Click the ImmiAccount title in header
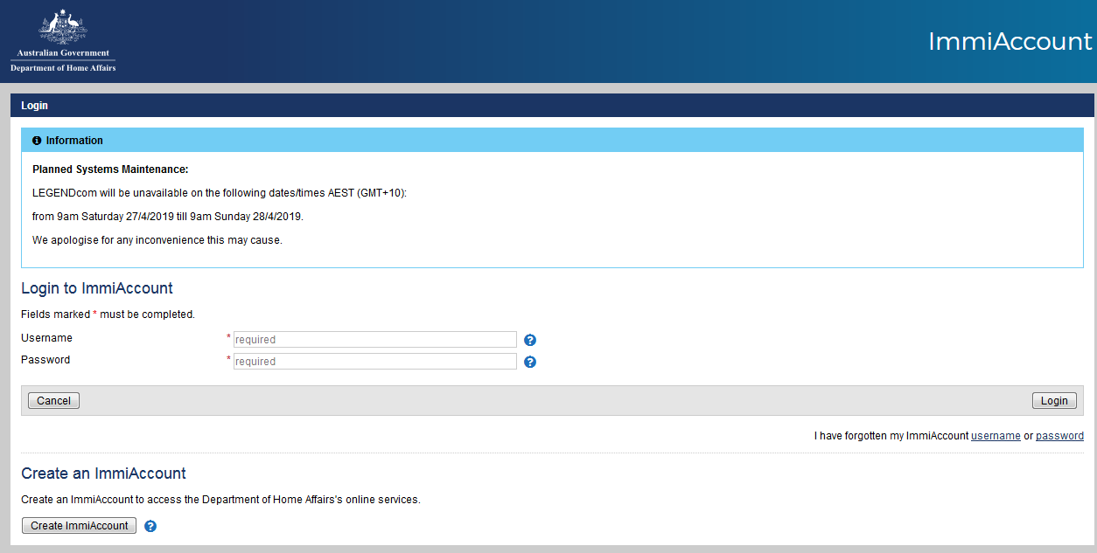The width and height of the screenshot is (1097, 553). tap(1010, 41)
